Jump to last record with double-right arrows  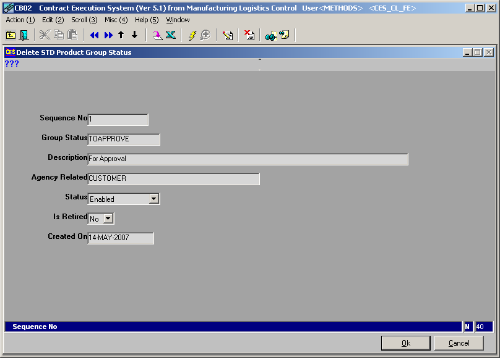click(108, 35)
